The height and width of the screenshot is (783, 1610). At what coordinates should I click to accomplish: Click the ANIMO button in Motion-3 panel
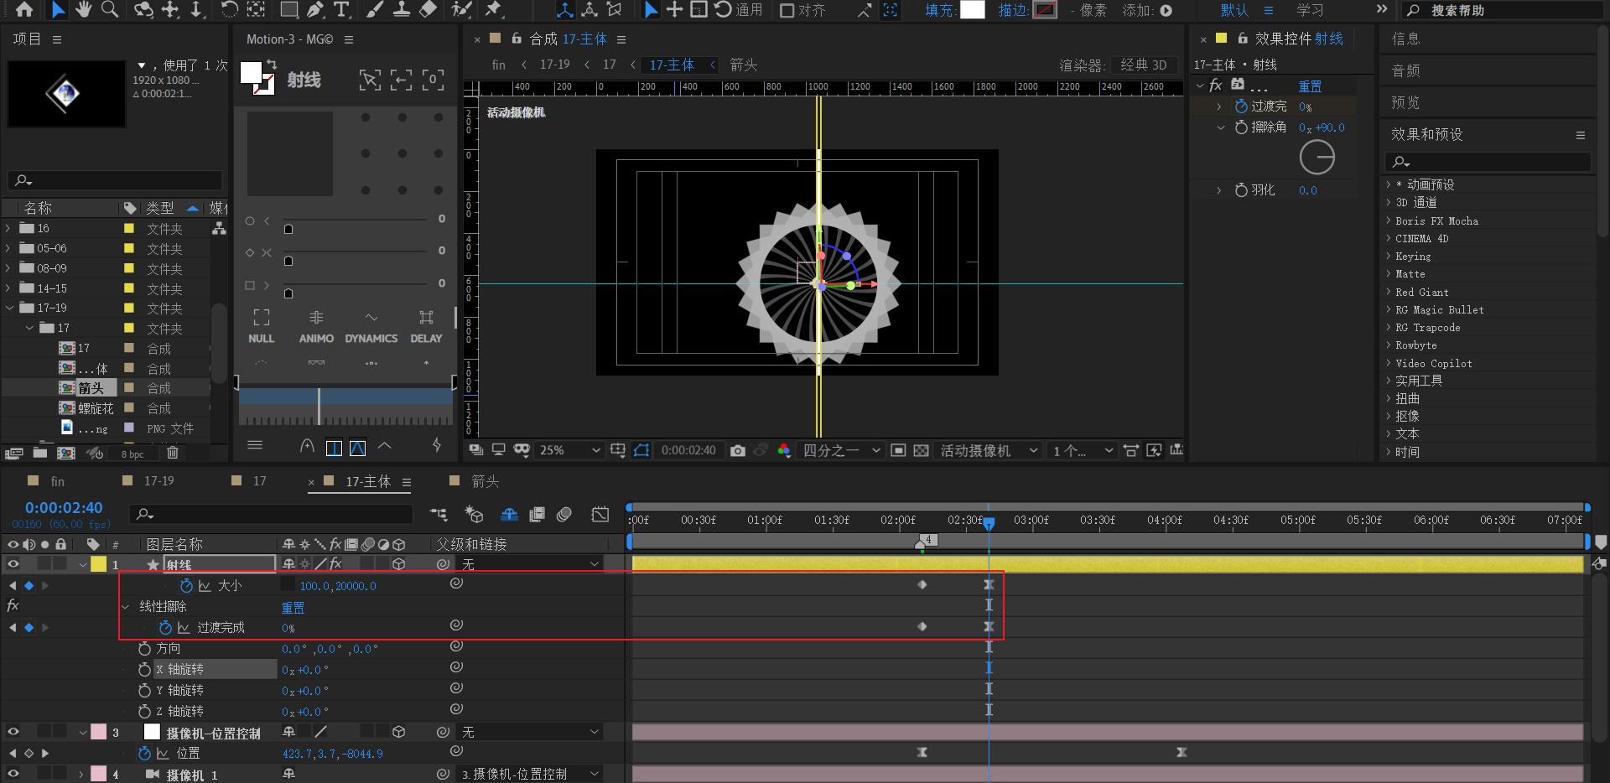coord(316,326)
